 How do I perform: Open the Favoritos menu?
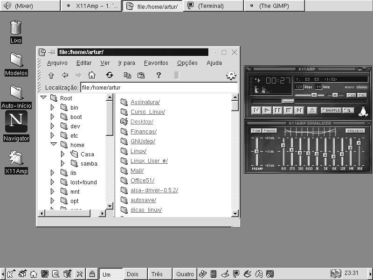(x=156, y=63)
